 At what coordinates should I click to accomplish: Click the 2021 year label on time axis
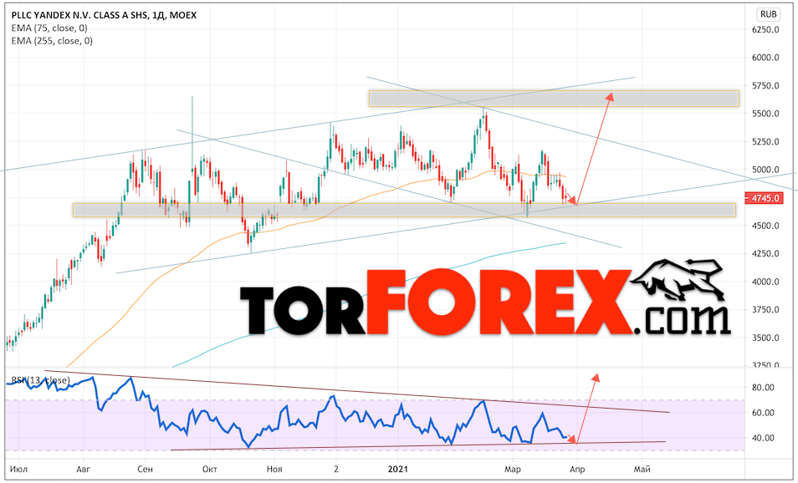click(x=397, y=469)
